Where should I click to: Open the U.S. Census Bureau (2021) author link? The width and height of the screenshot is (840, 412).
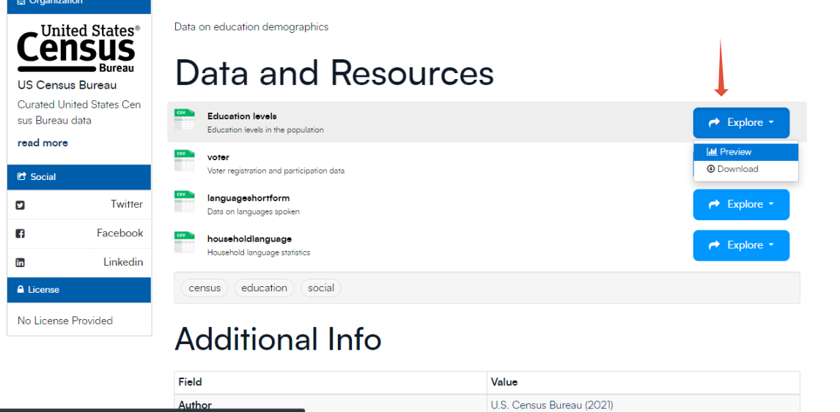tap(551, 405)
